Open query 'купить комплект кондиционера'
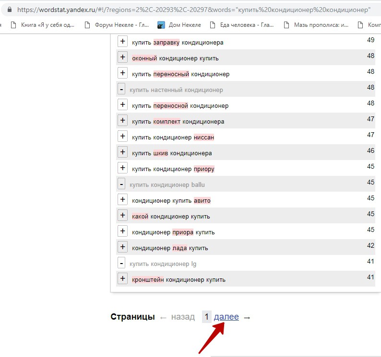The width and height of the screenshot is (381, 357). point(178,122)
